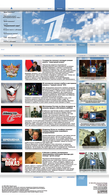Viewport: 109px width, 195px height.
Task: Open the Большие гонки show thumbnail
Action: point(12,93)
